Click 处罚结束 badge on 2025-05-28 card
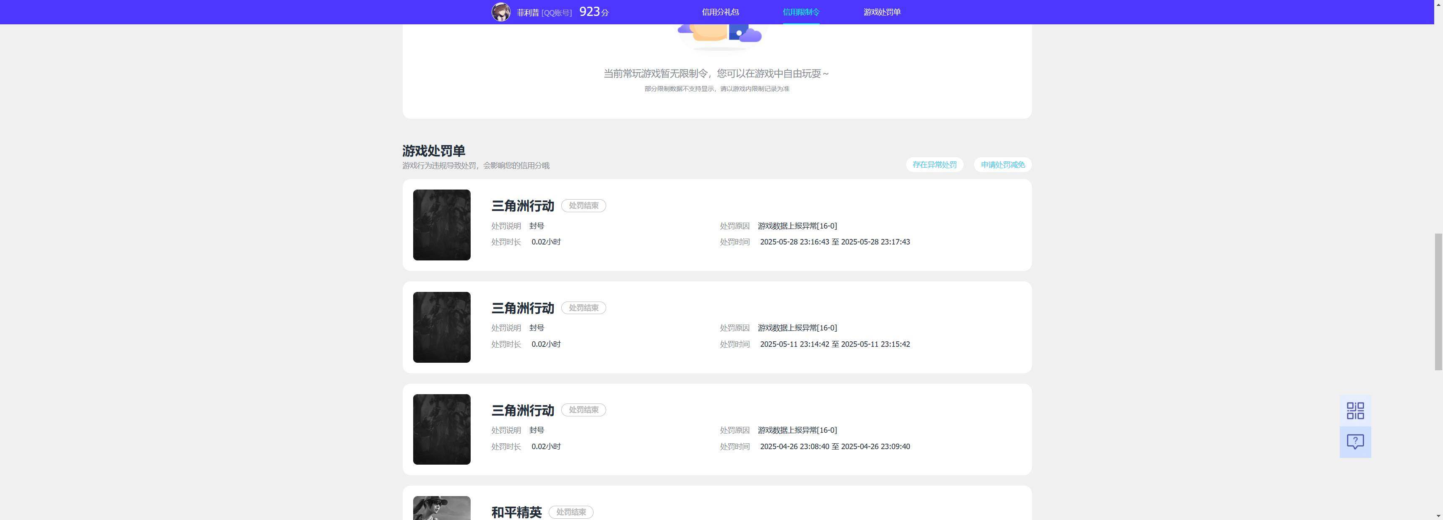The width and height of the screenshot is (1443, 520). [583, 205]
